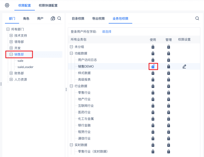The height and width of the screenshot is (157, 204).
Task: Switch to the 权限快捷配置 tab
Action: 48,5
